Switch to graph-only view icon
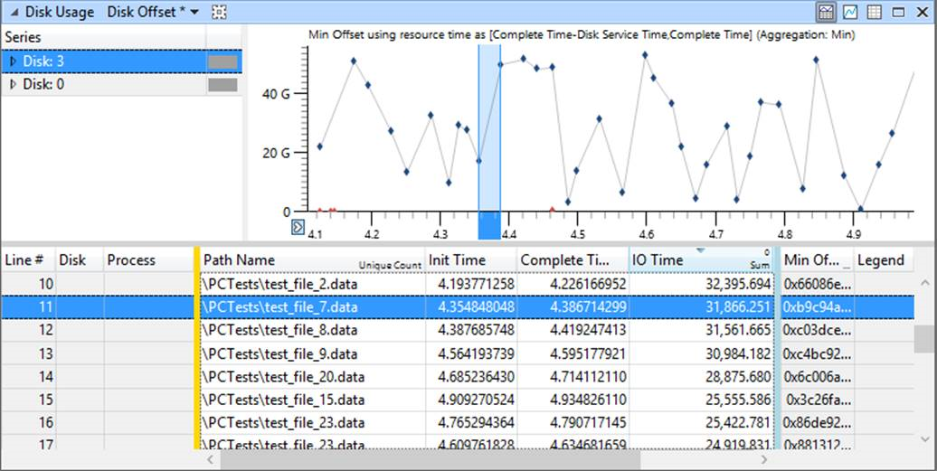This screenshot has width=937, height=471. pos(850,12)
